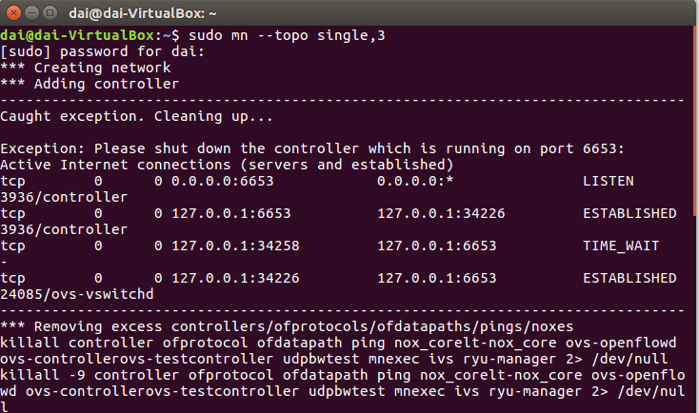Click the '*** Adding controller' line
This screenshot has width=699, height=413.
(x=90, y=84)
